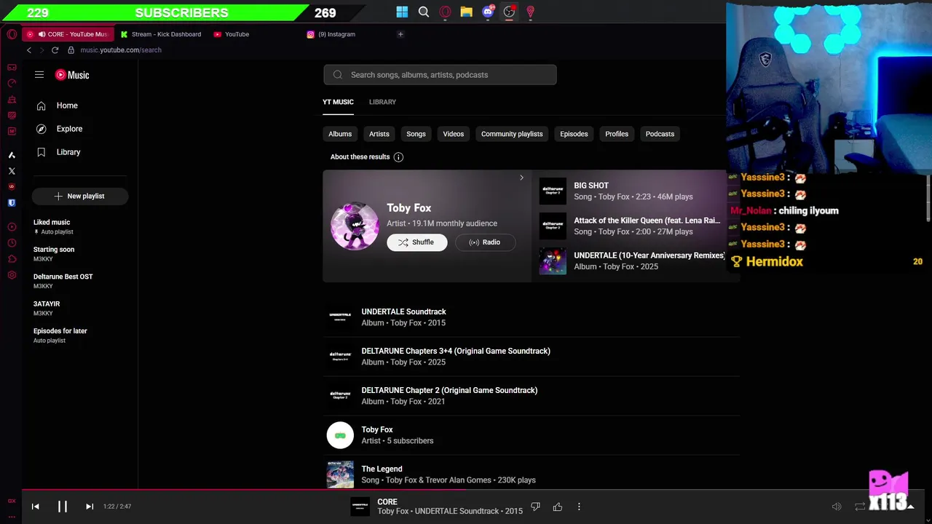932x524 pixels.
Task: Filter results by Albums
Action: [x=340, y=134]
